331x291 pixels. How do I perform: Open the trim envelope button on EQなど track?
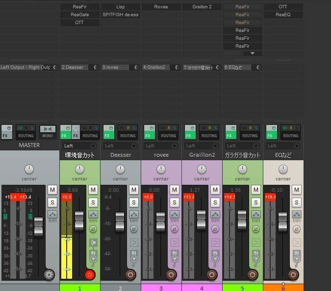297,214
